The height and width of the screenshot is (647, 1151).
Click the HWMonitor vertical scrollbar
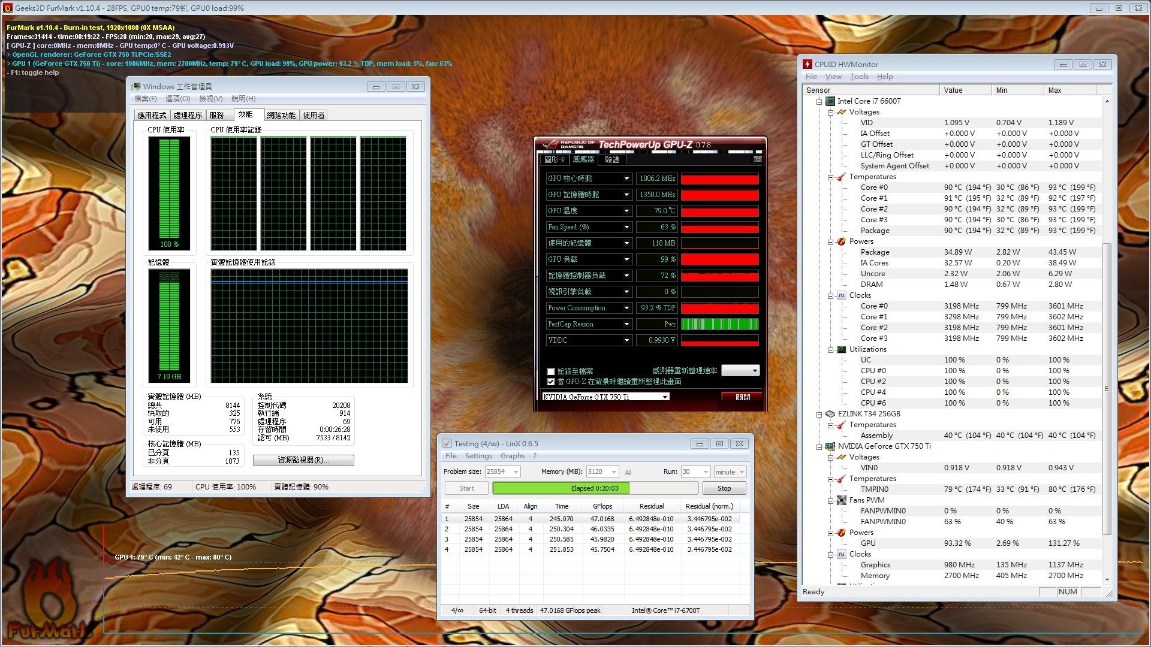[1107, 340]
